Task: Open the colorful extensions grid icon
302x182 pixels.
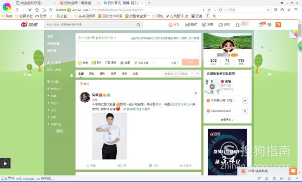Action: point(276,9)
